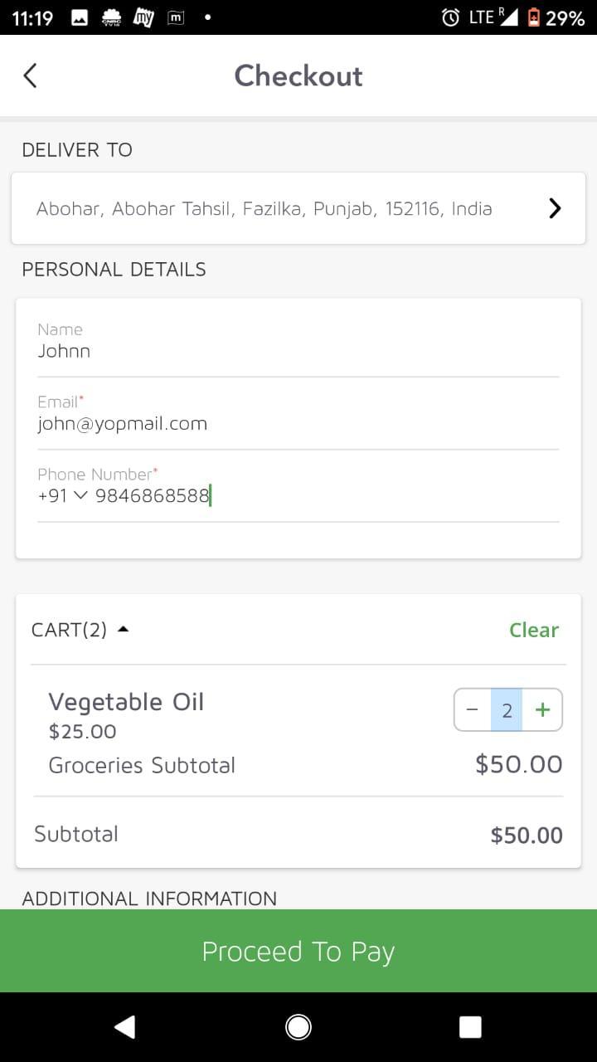Tap the Android recent apps square
The width and height of the screenshot is (597, 1062).
pyautogui.click(x=470, y=1027)
